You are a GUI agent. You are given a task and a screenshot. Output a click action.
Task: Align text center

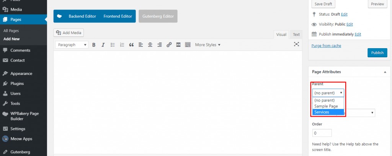click(150, 45)
